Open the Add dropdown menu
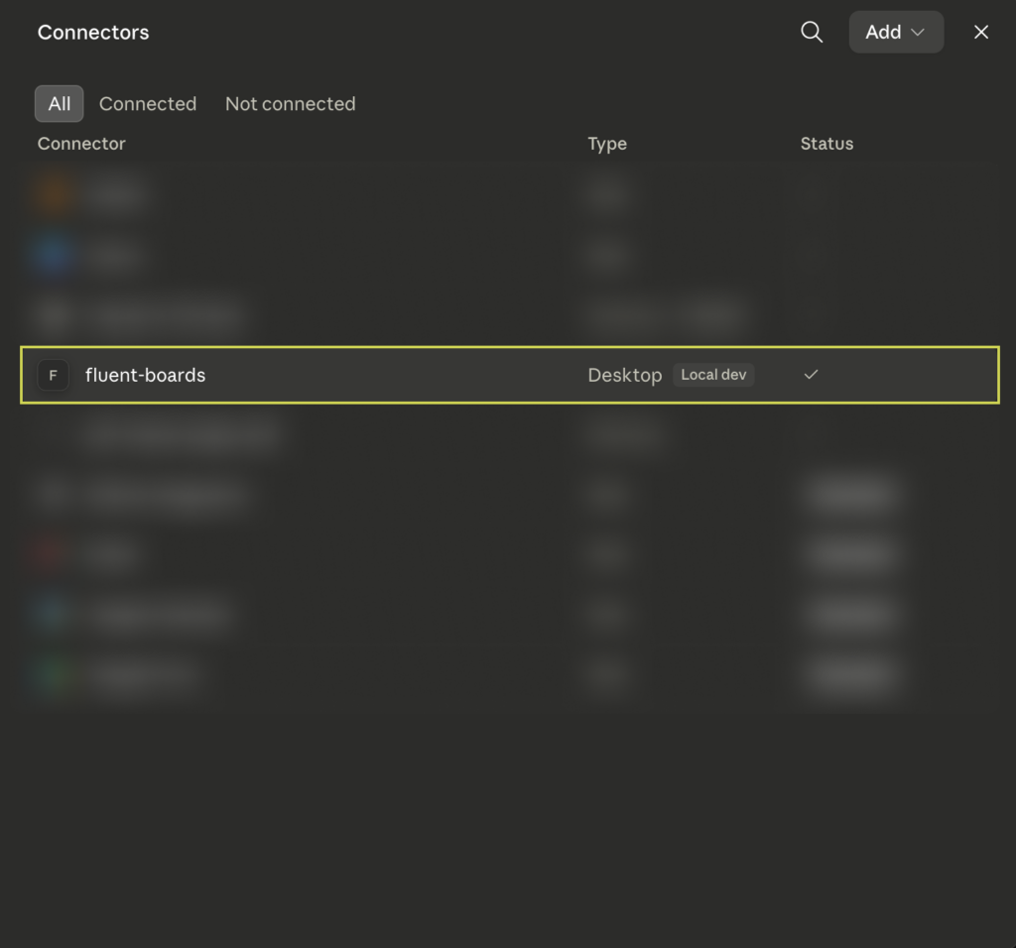This screenshot has height=948, width=1016. 896,32
